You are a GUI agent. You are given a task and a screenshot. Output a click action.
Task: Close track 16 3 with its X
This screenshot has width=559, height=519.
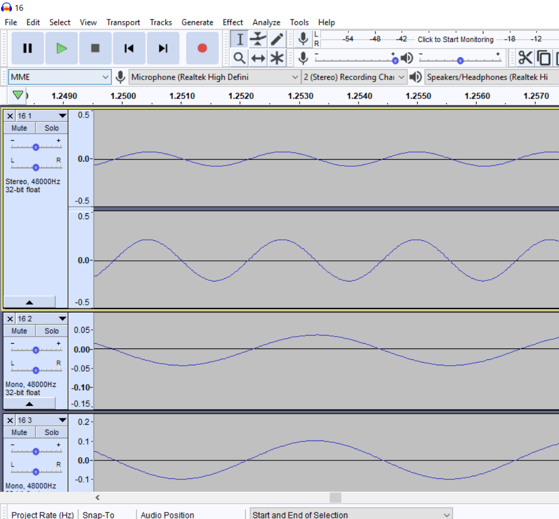pos(10,421)
